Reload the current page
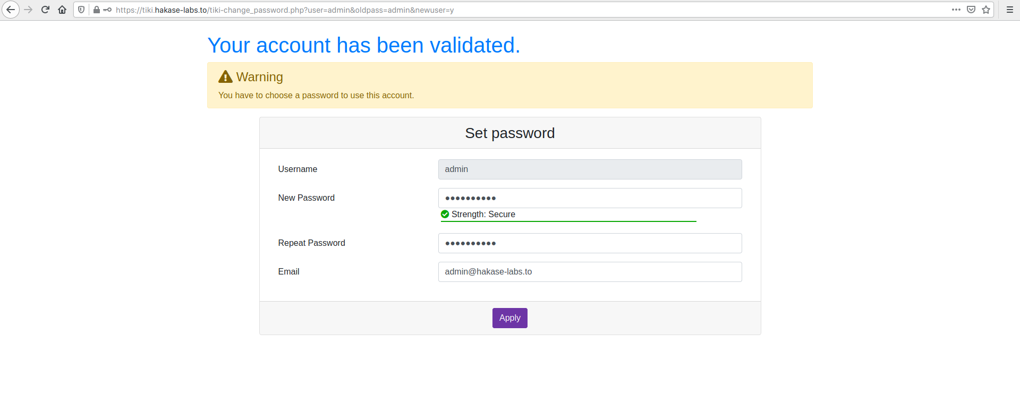 (x=45, y=10)
